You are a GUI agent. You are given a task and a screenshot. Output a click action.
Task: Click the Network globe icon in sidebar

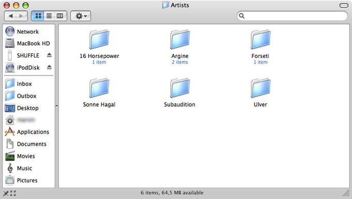10,32
